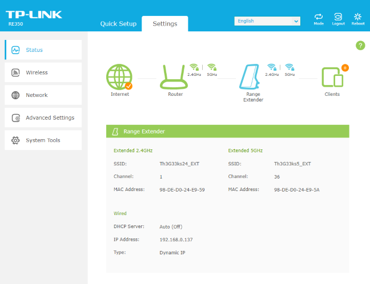The width and height of the screenshot is (370, 284).
Task: Click the Extended 5GHz heading
Action: pyautogui.click(x=246, y=151)
